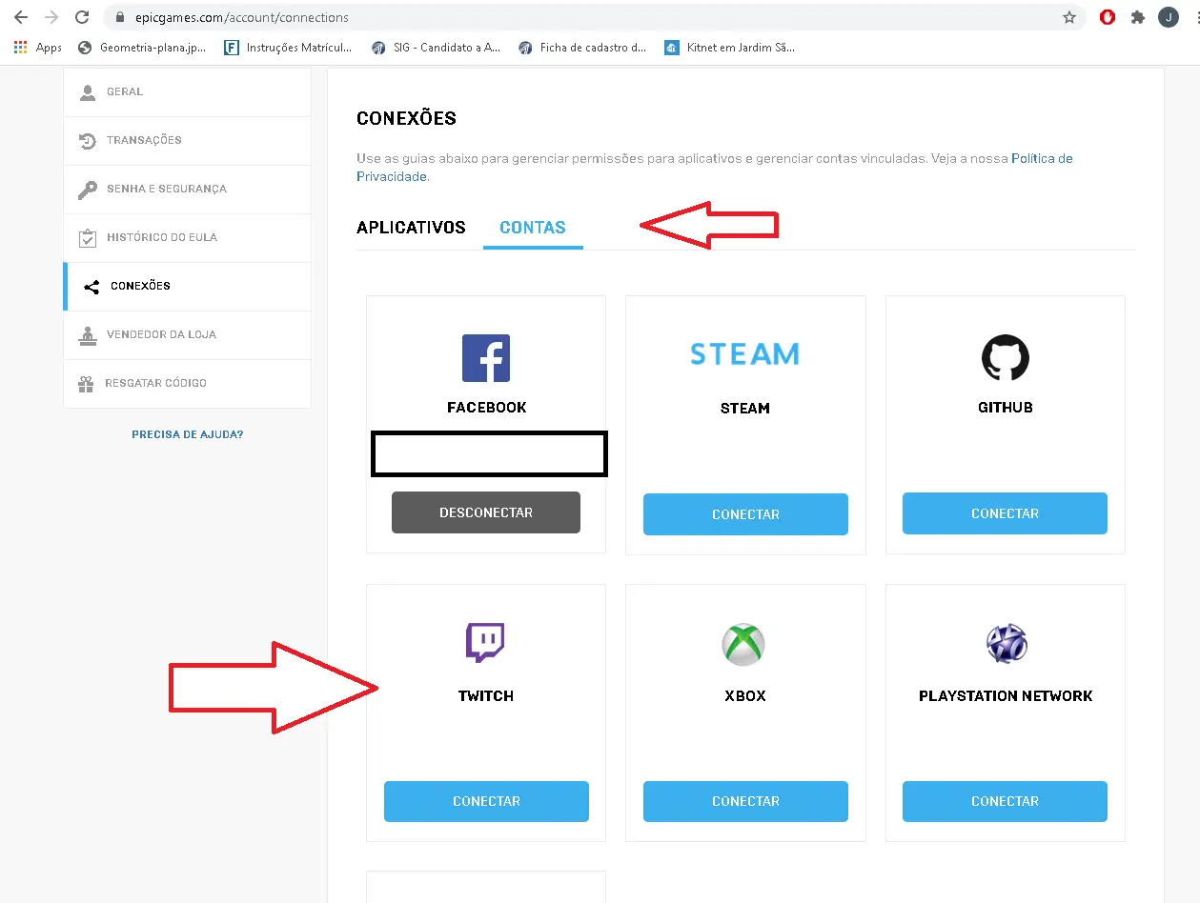Image resolution: width=1200 pixels, height=903 pixels.
Task: Open Senha e Segurança settings
Action: 187,190
